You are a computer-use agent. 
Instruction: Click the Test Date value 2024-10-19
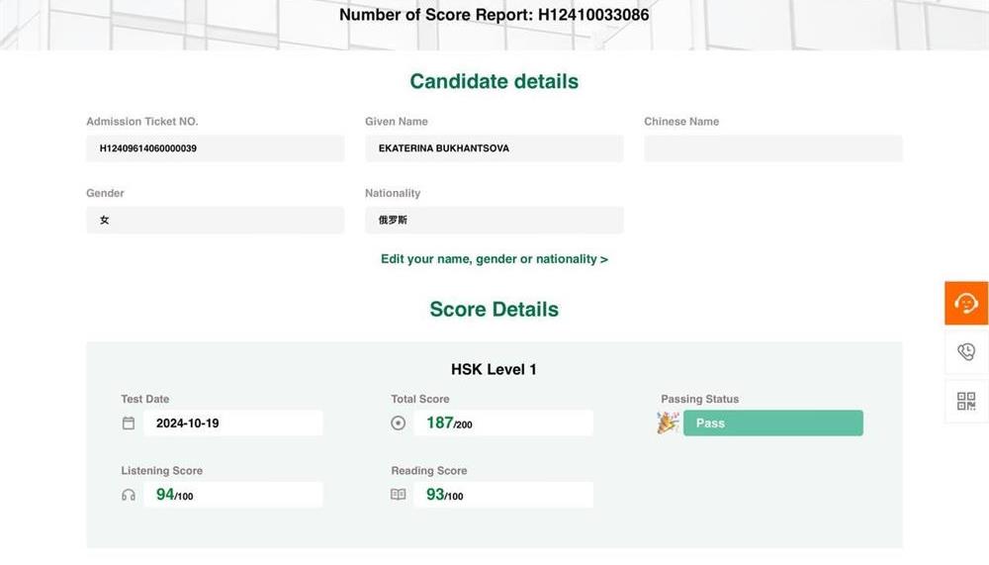232,423
